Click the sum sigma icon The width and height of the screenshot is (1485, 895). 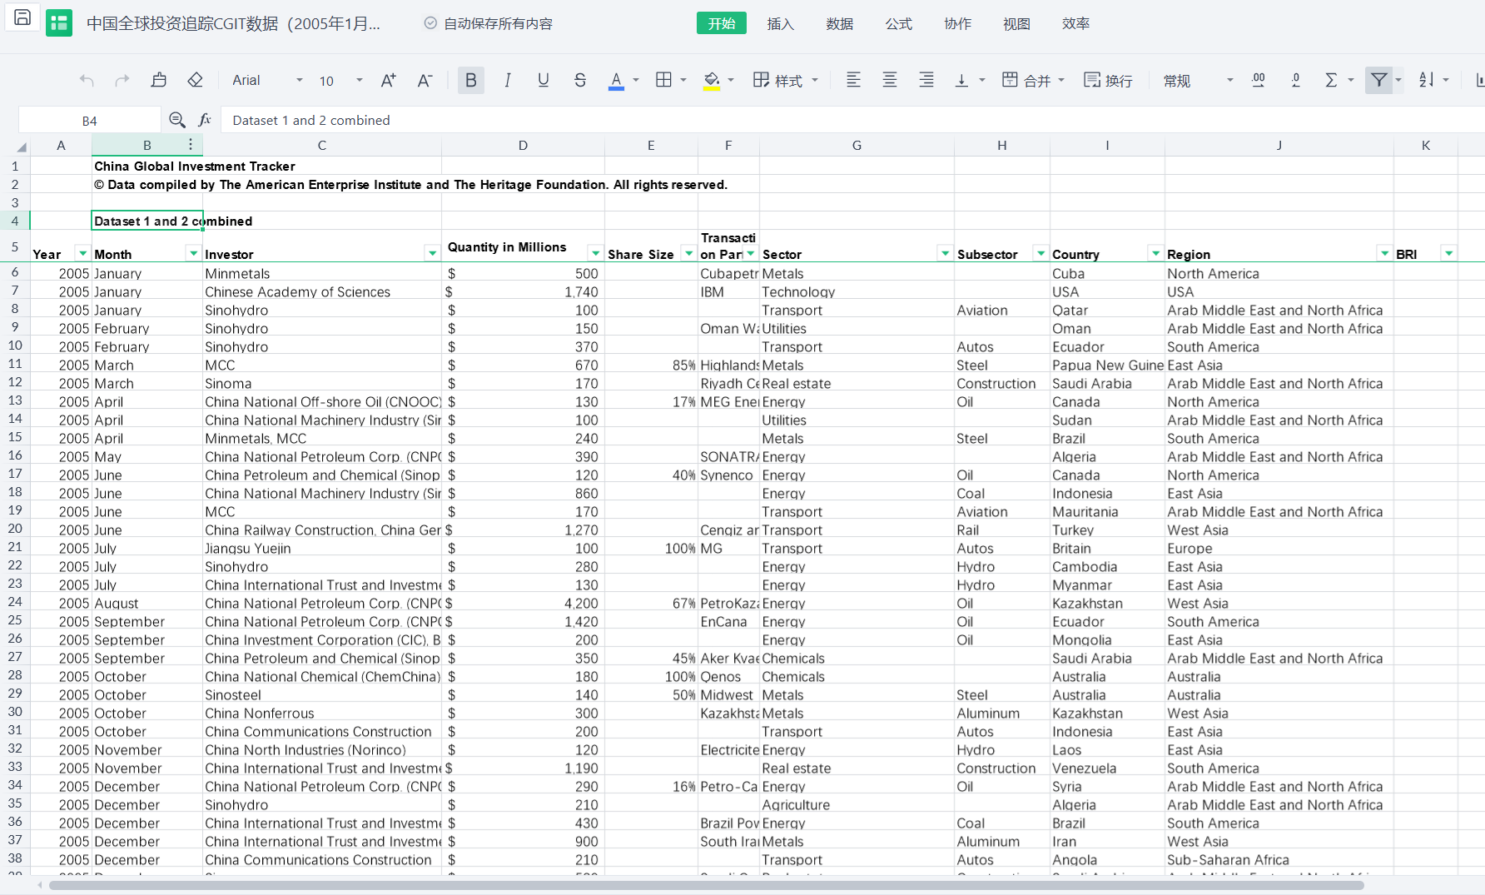point(1331,80)
